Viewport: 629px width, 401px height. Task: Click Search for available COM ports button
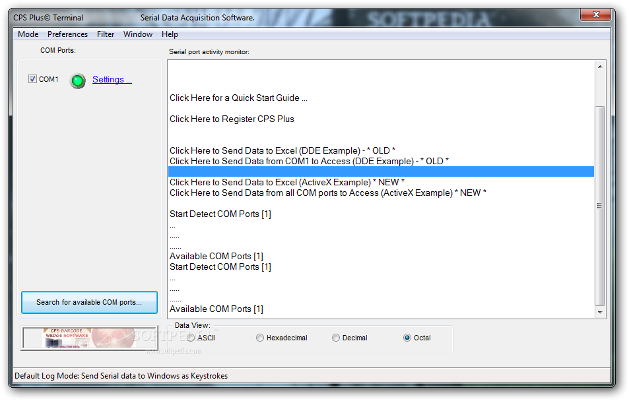click(89, 302)
